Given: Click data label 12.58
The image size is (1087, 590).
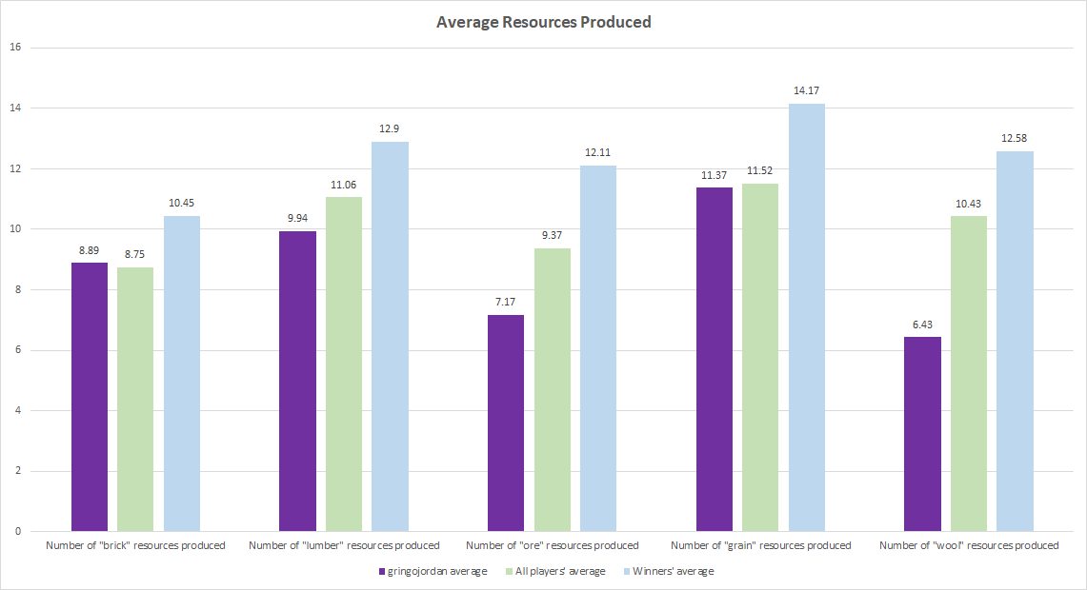Looking at the screenshot, I should click(x=1015, y=139).
